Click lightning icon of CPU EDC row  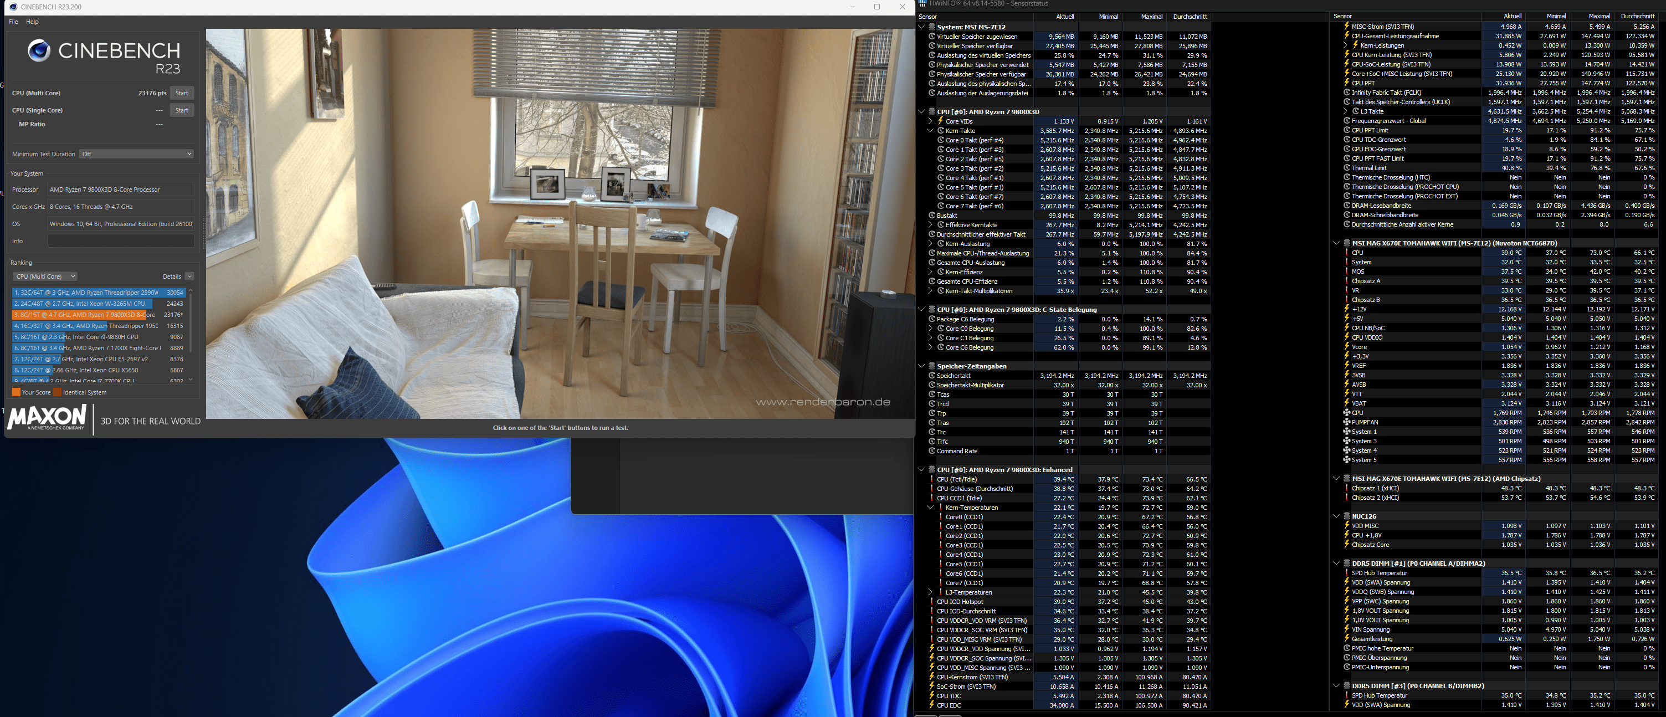click(x=932, y=705)
